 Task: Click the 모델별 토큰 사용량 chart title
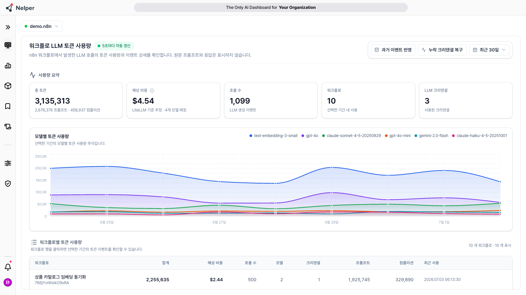[52, 136]
